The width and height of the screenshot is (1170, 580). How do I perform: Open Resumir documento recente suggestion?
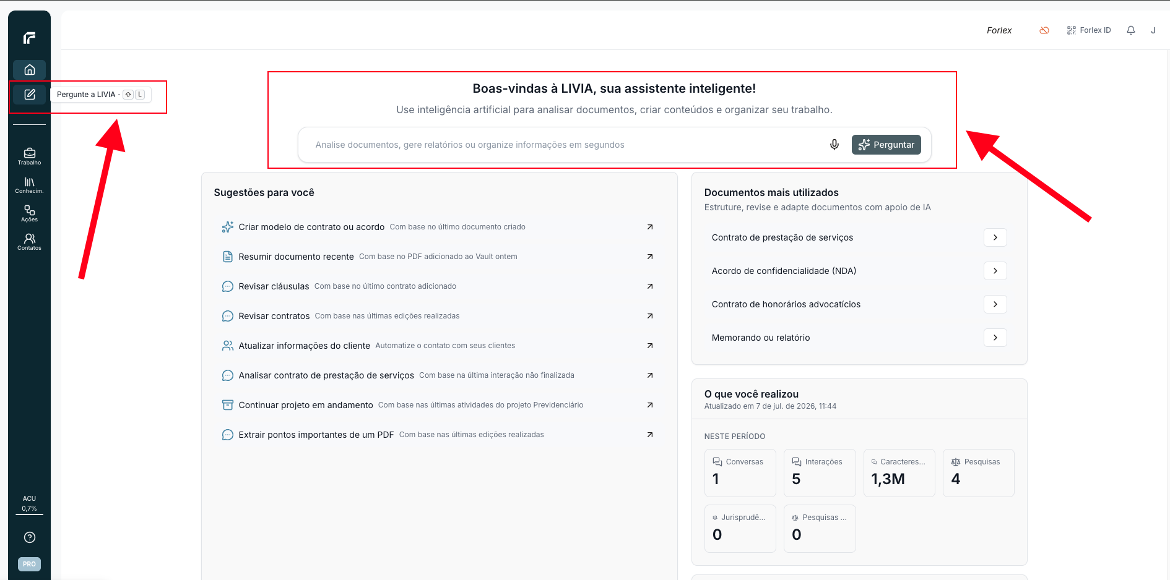pyautogui.click(x=438, y=257)
